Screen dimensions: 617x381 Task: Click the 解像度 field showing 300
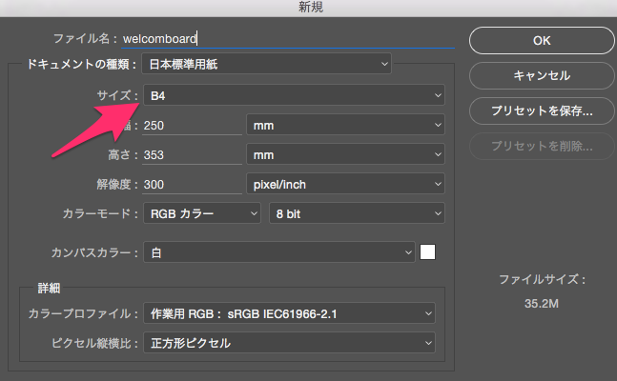point(192,185)
